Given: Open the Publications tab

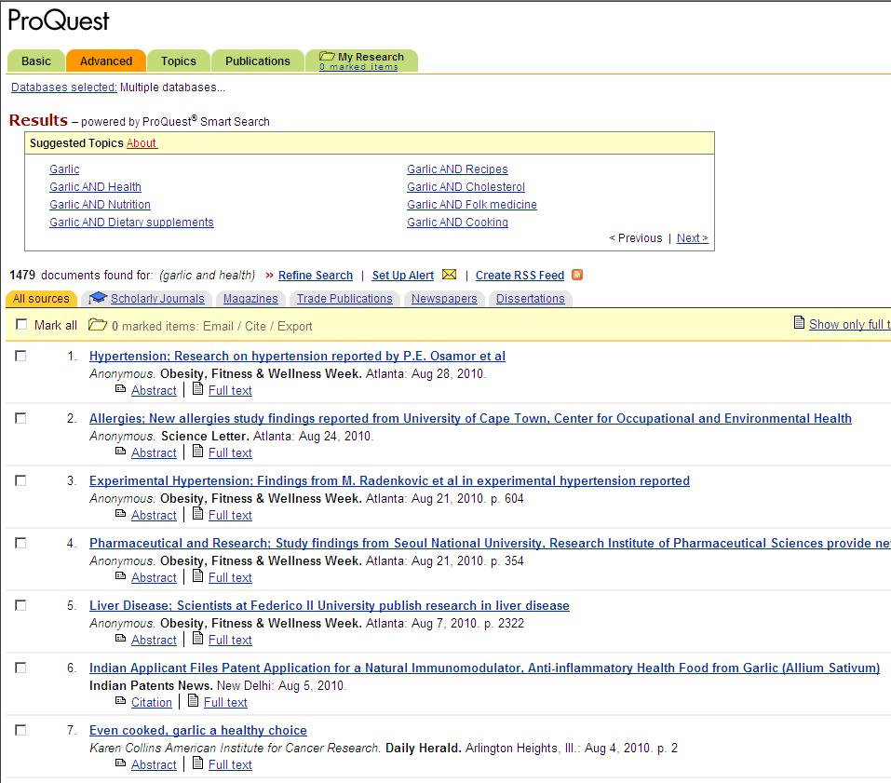Looking at the screenshot, I should (x=257, y=61).
